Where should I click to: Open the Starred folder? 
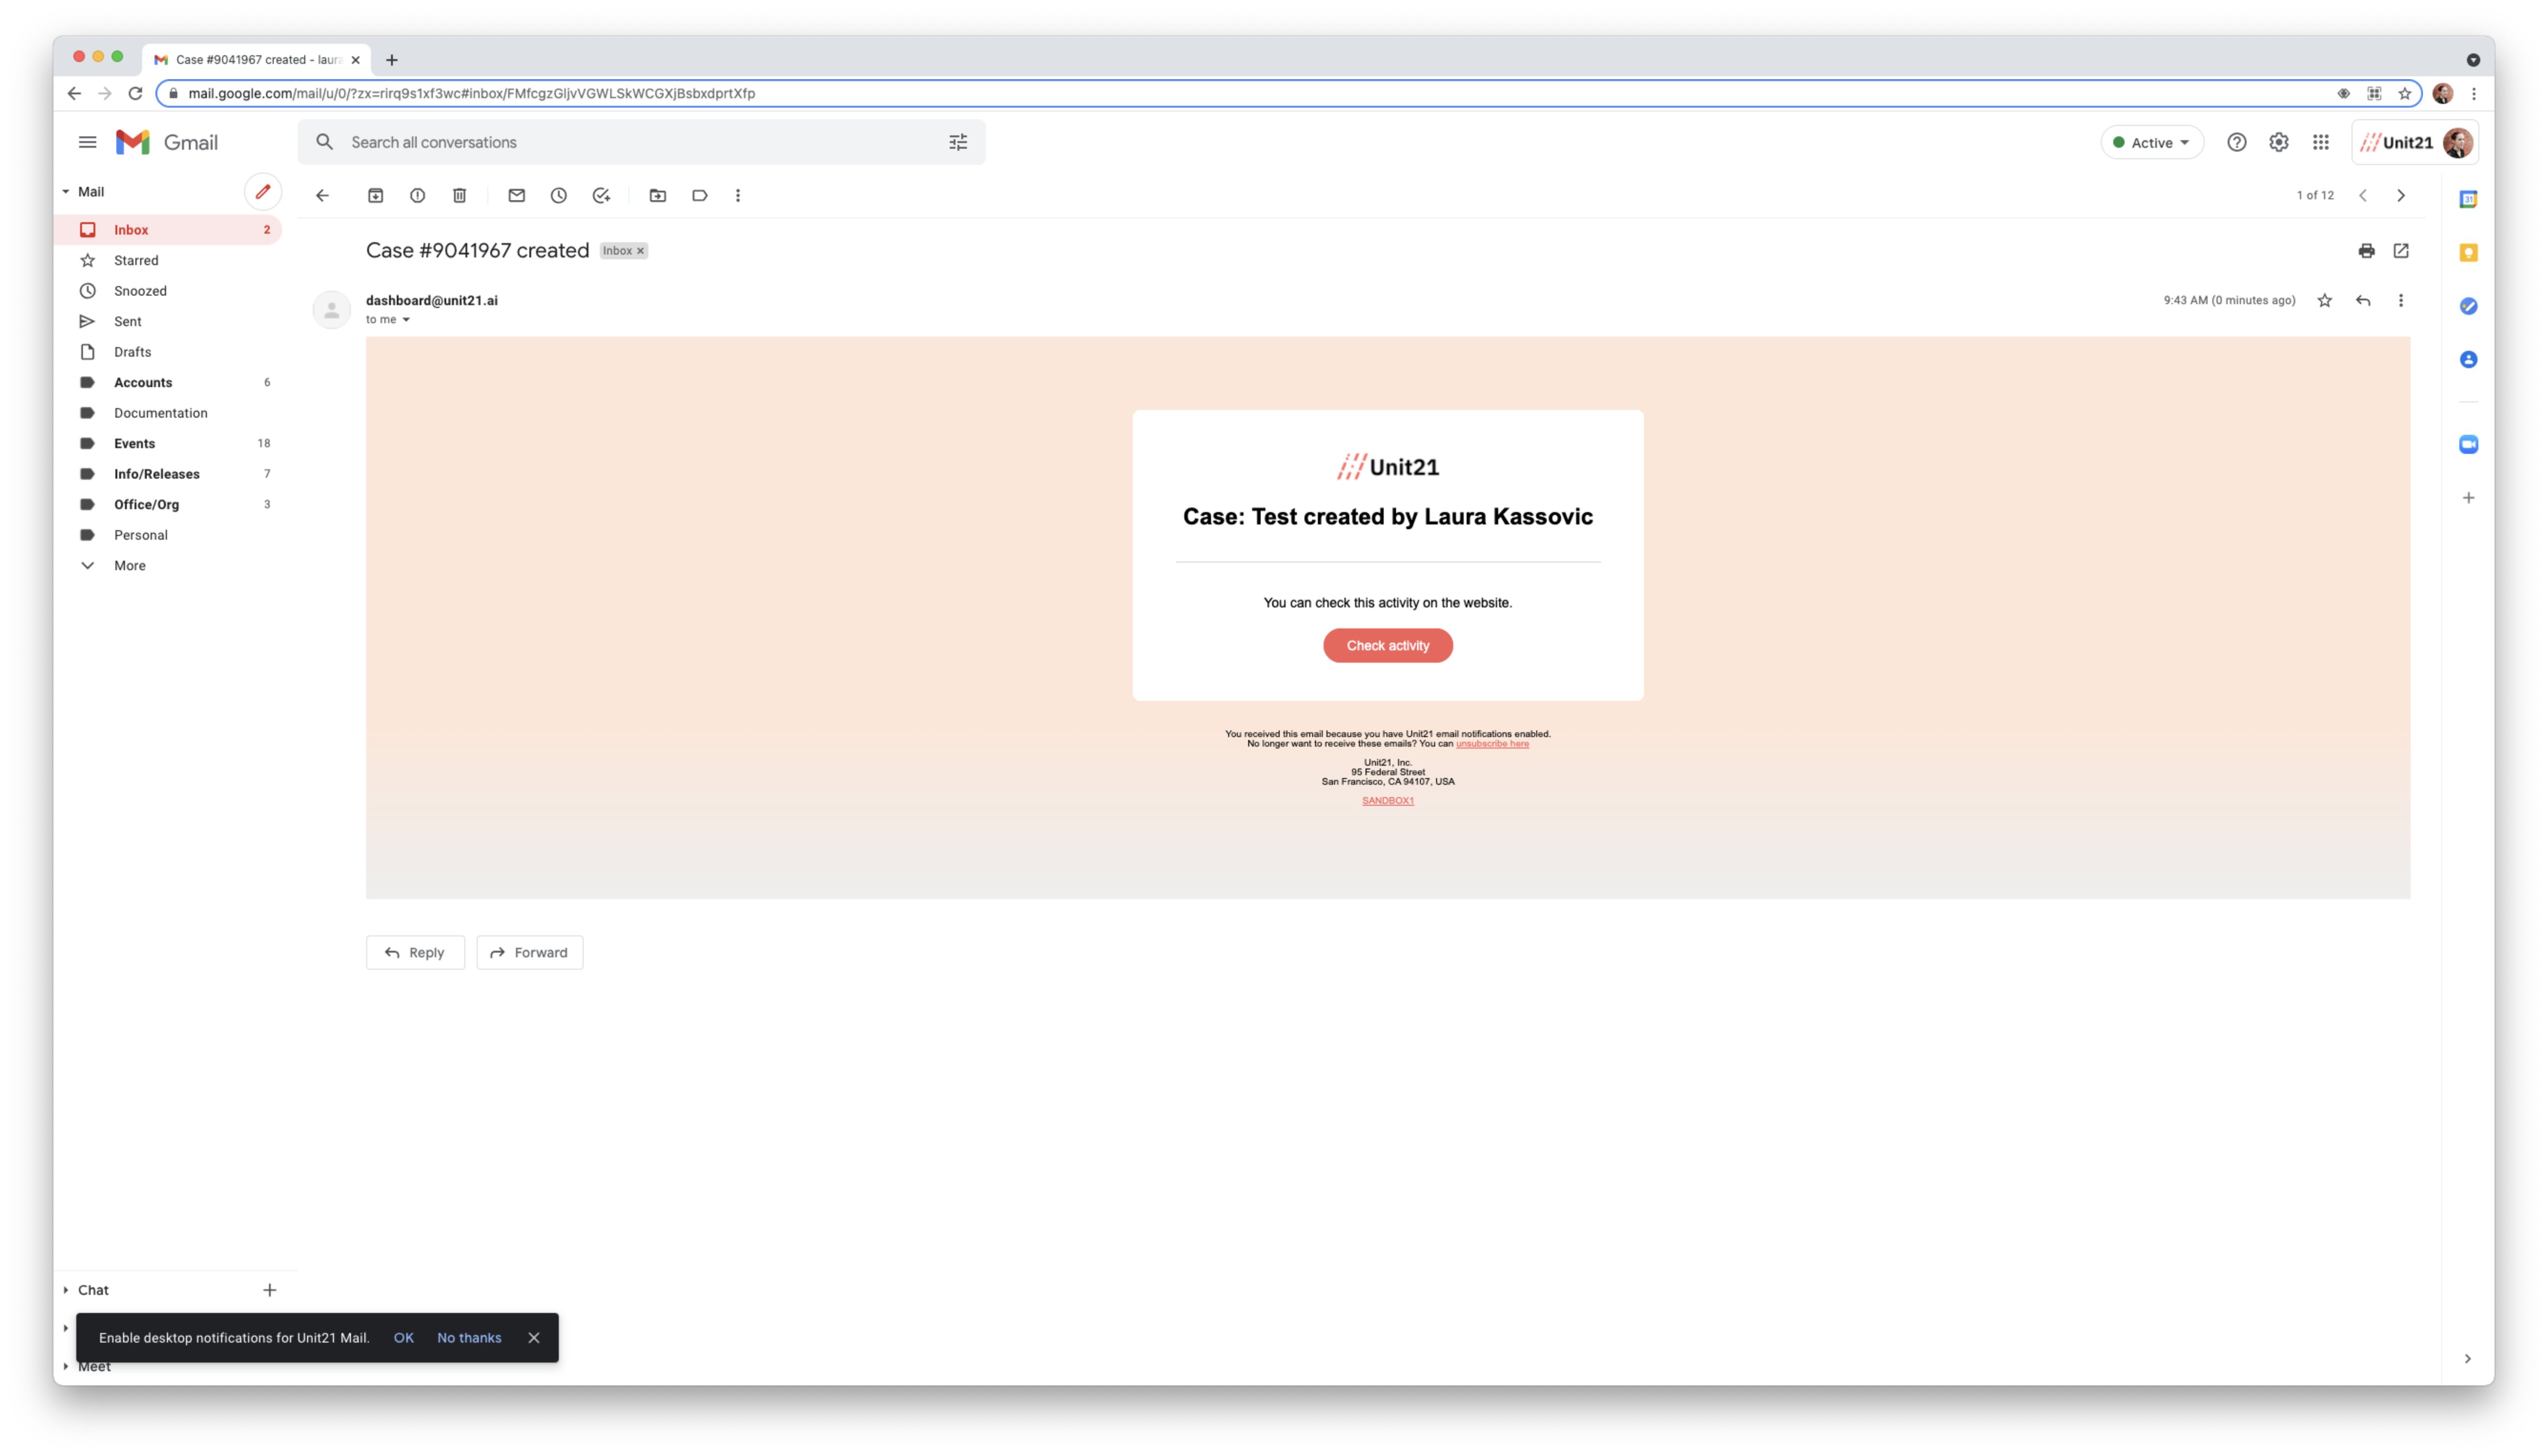coord(136,260)
